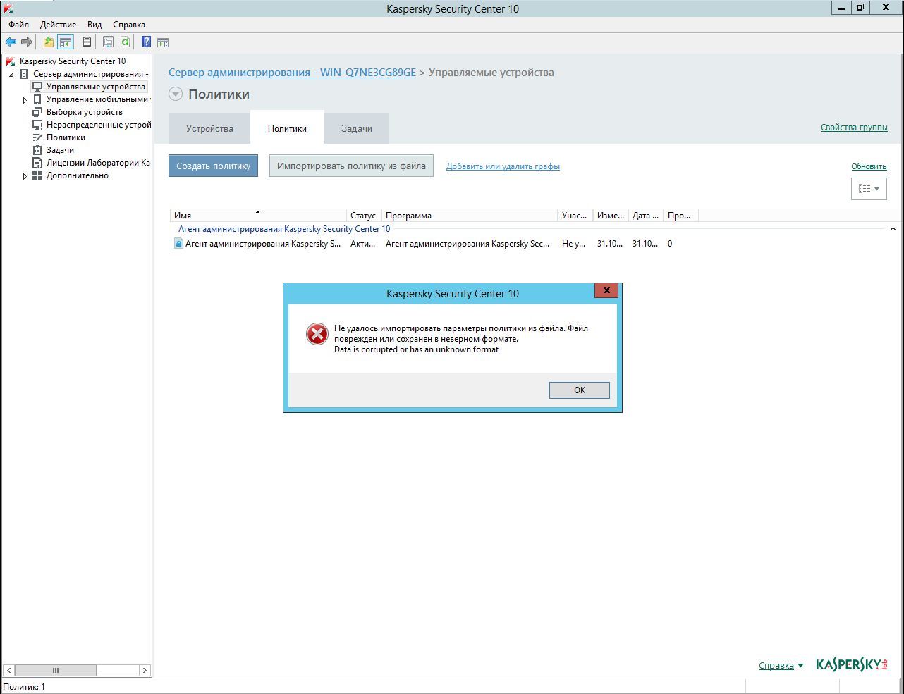Click the Политик: 1 status bar text

[x=24, y=687]
